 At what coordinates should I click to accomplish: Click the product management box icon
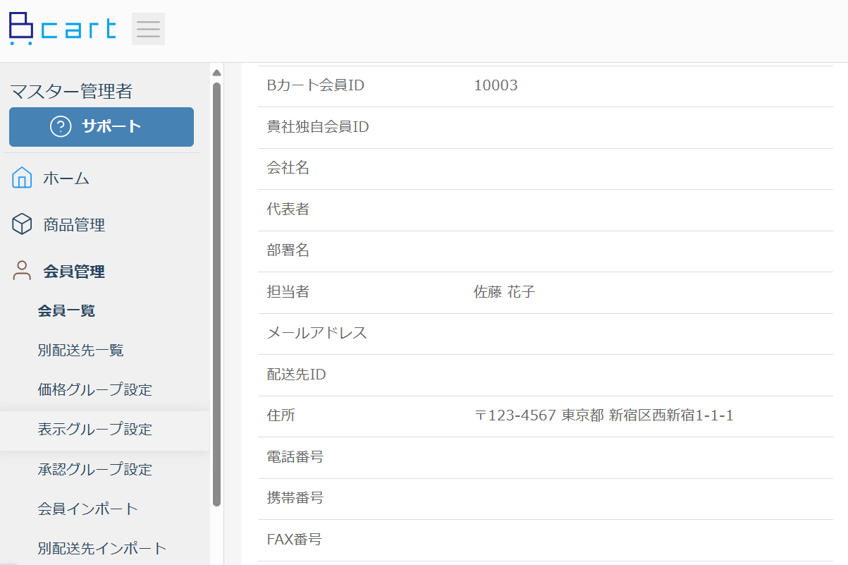pyautogui.click(x=22, y=225)
